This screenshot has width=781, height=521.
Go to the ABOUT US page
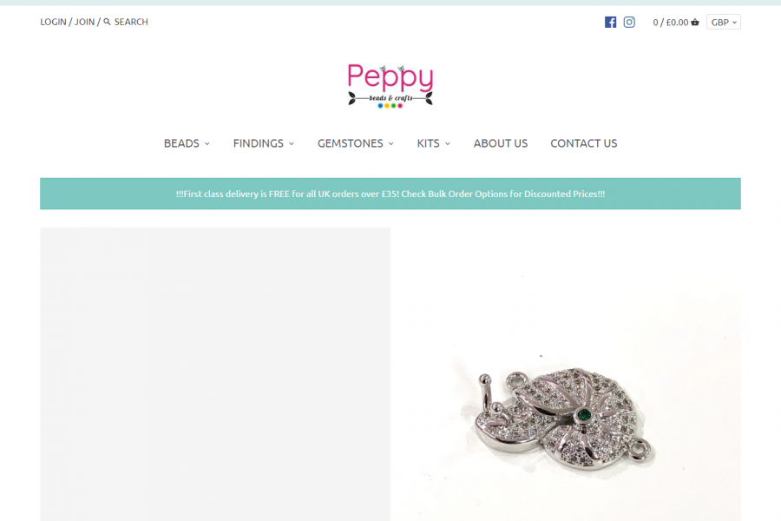click(x=500, y=143)
